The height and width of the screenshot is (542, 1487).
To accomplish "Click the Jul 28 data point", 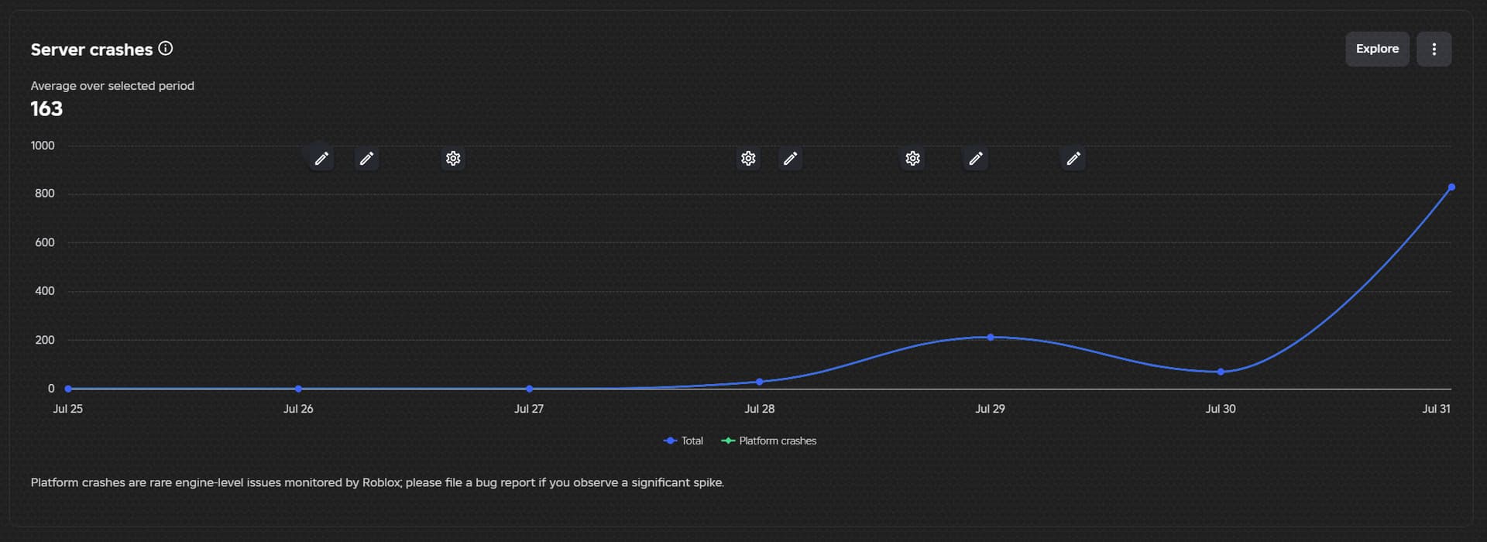I will (760, 382).
